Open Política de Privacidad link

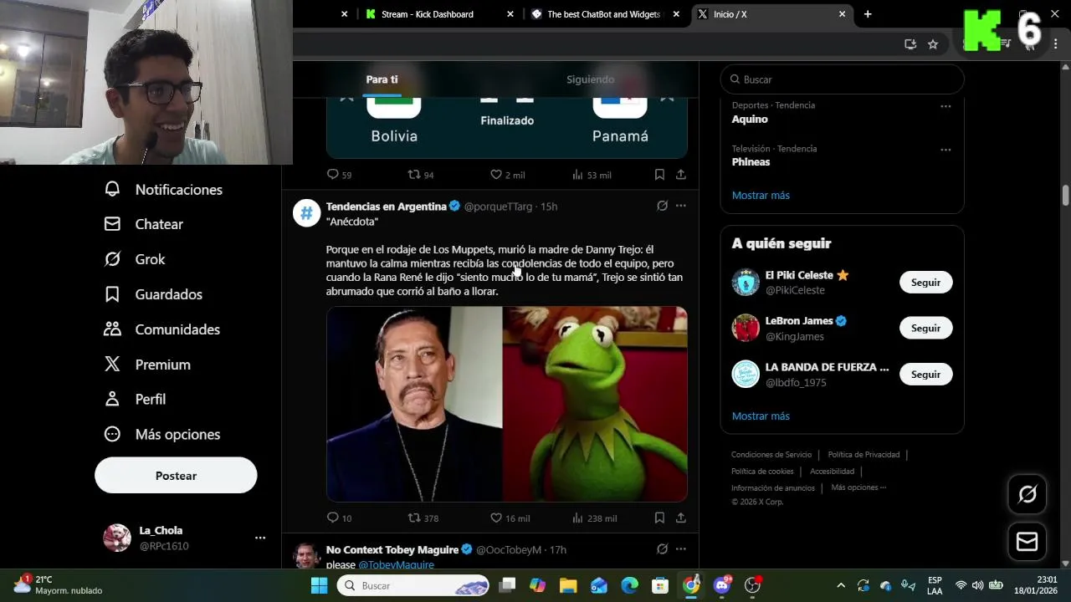[863, 455]
